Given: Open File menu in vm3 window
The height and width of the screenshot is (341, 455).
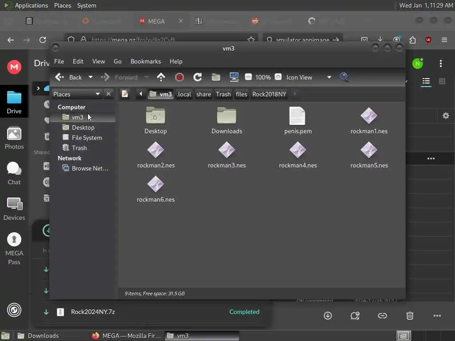Looking at the screenshot, I should [59, 61].
